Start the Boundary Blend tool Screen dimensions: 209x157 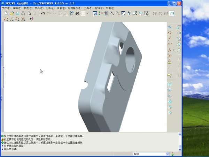tap(179, 44)
